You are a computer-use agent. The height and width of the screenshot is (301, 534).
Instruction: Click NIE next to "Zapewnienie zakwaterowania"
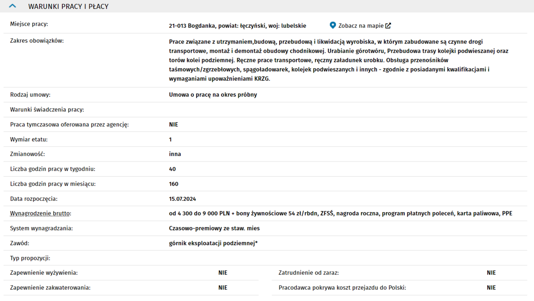(x=223, y=287)
